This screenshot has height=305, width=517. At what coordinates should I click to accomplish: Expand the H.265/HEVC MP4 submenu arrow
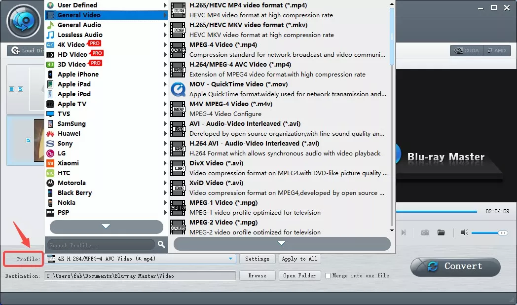(x=165, y=5)
